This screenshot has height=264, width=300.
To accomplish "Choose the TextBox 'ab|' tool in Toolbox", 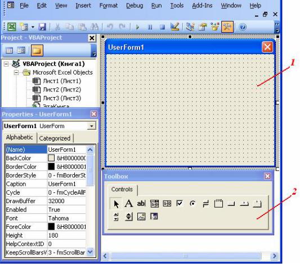I will coord(141,204).
